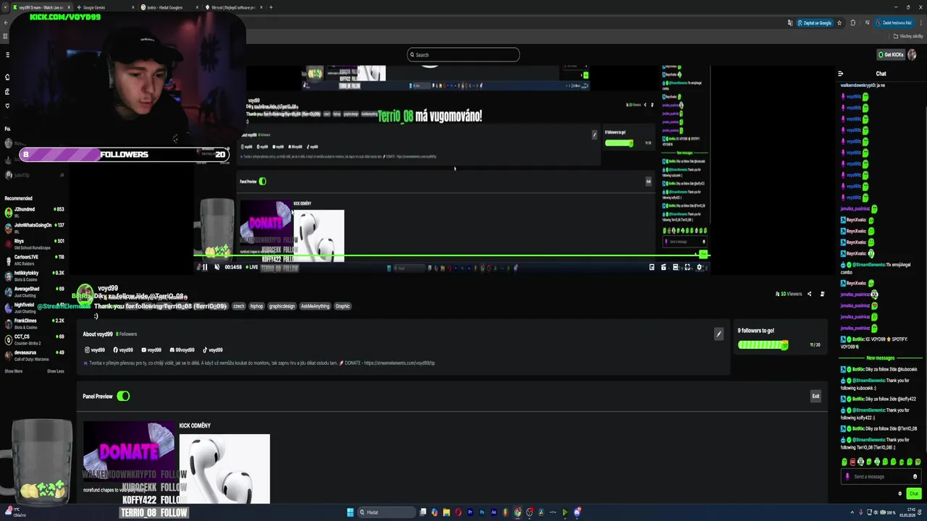The height and width of the screenshot is (521, 927).
Task: Open voyd99 TikTok link
Action: [x=212, y=350]
